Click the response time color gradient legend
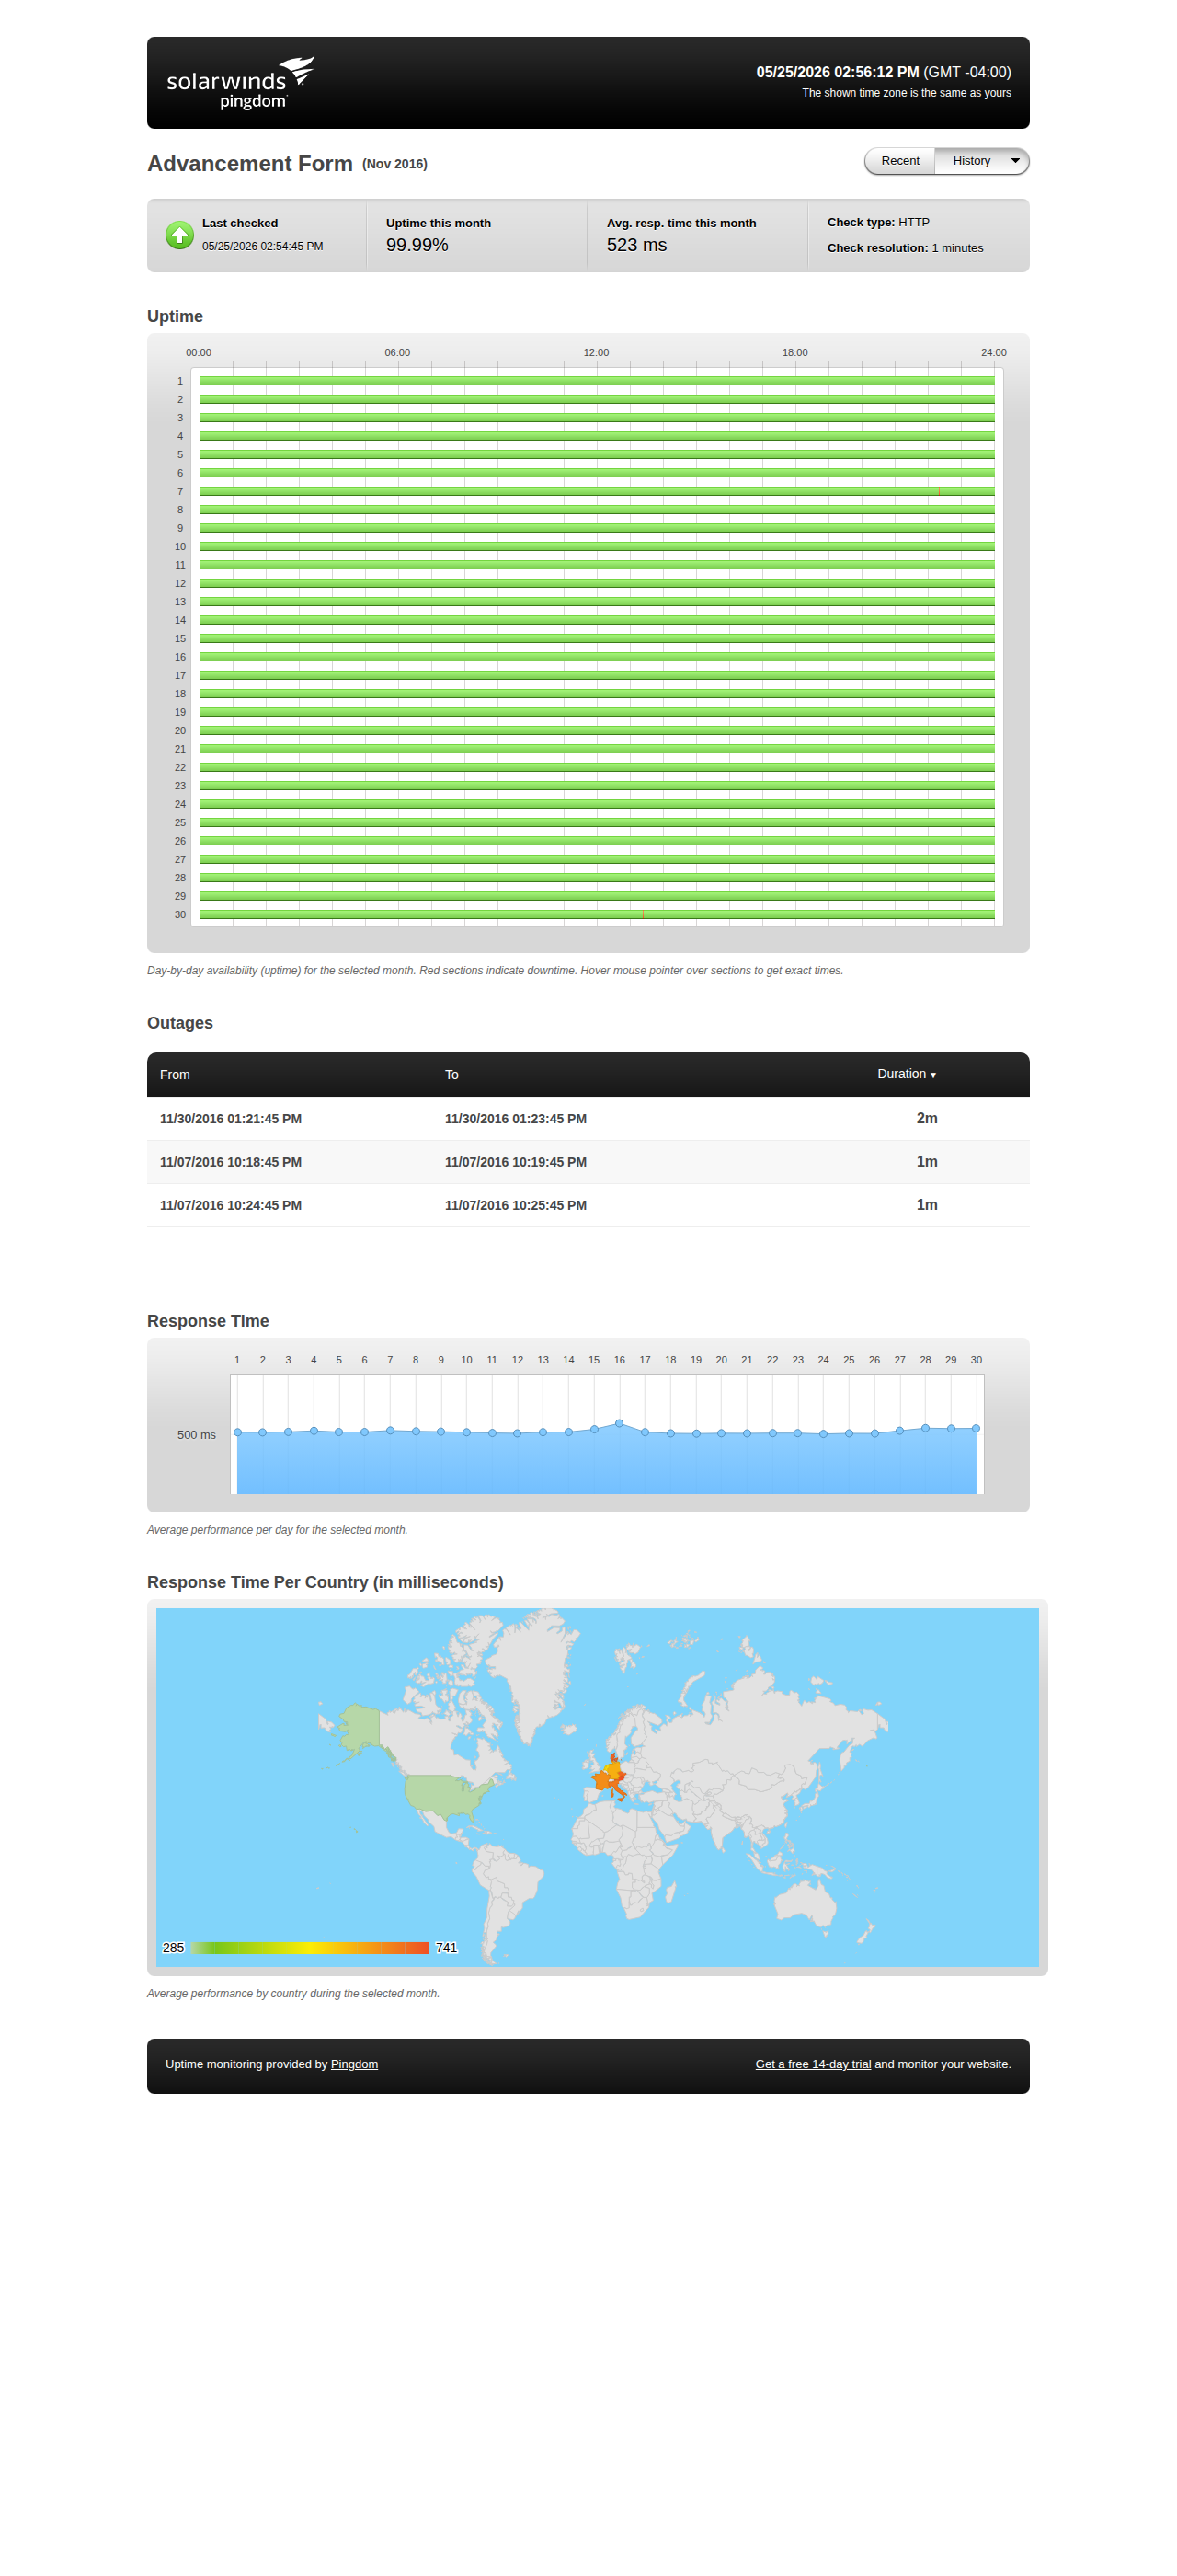1177x2576 pixels. point(310,1947)
